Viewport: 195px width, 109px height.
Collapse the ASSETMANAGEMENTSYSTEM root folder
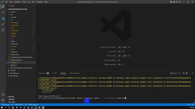(x=21, y=9)
